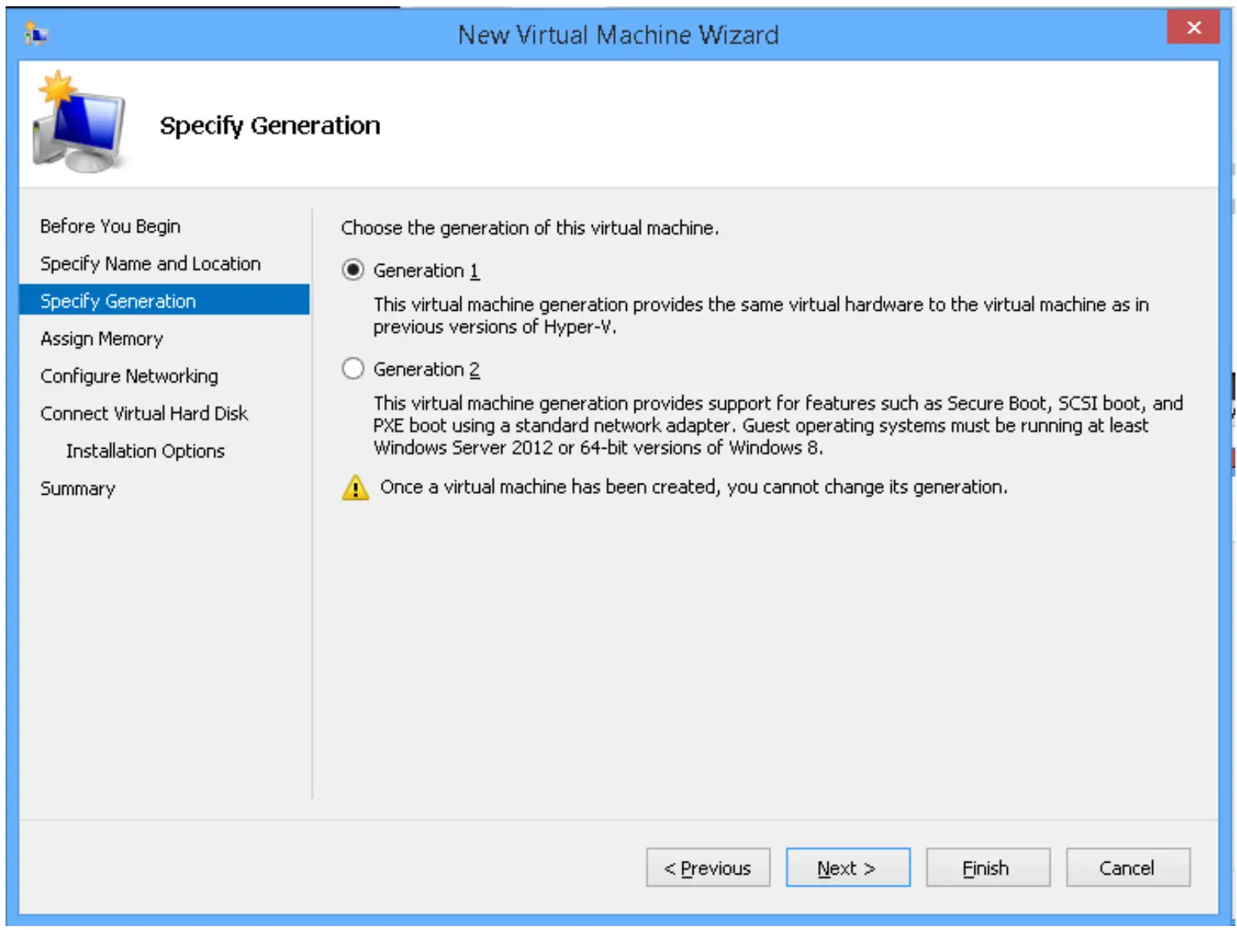The image size is (1237, 930).
Task: Click the wizard title bar system icon
Action: (36, 34)
